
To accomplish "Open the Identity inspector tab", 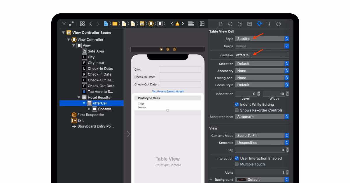I will [x=249, y=24].
